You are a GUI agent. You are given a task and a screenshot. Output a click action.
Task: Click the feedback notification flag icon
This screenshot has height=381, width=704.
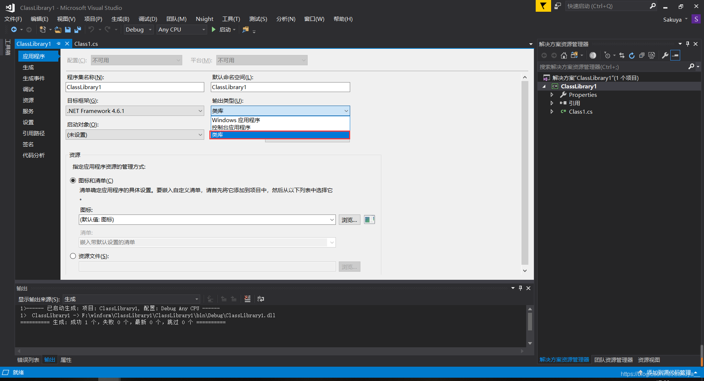pos(543,6)
